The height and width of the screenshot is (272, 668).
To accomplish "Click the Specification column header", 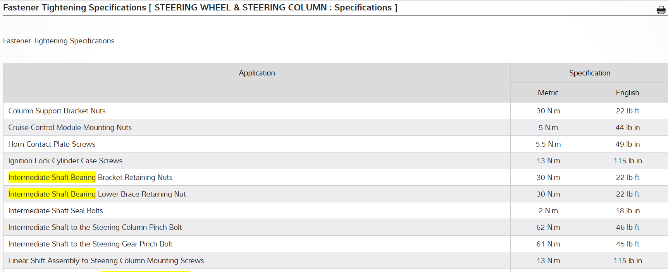I will [x=589, y=73].
